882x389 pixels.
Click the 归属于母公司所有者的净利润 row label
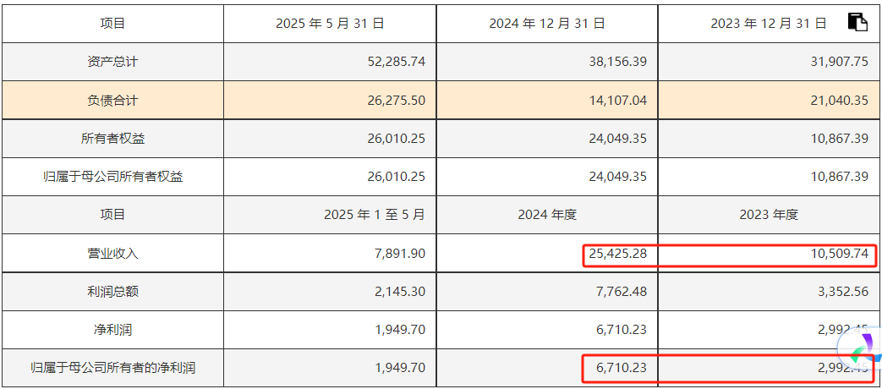[112, 367]
